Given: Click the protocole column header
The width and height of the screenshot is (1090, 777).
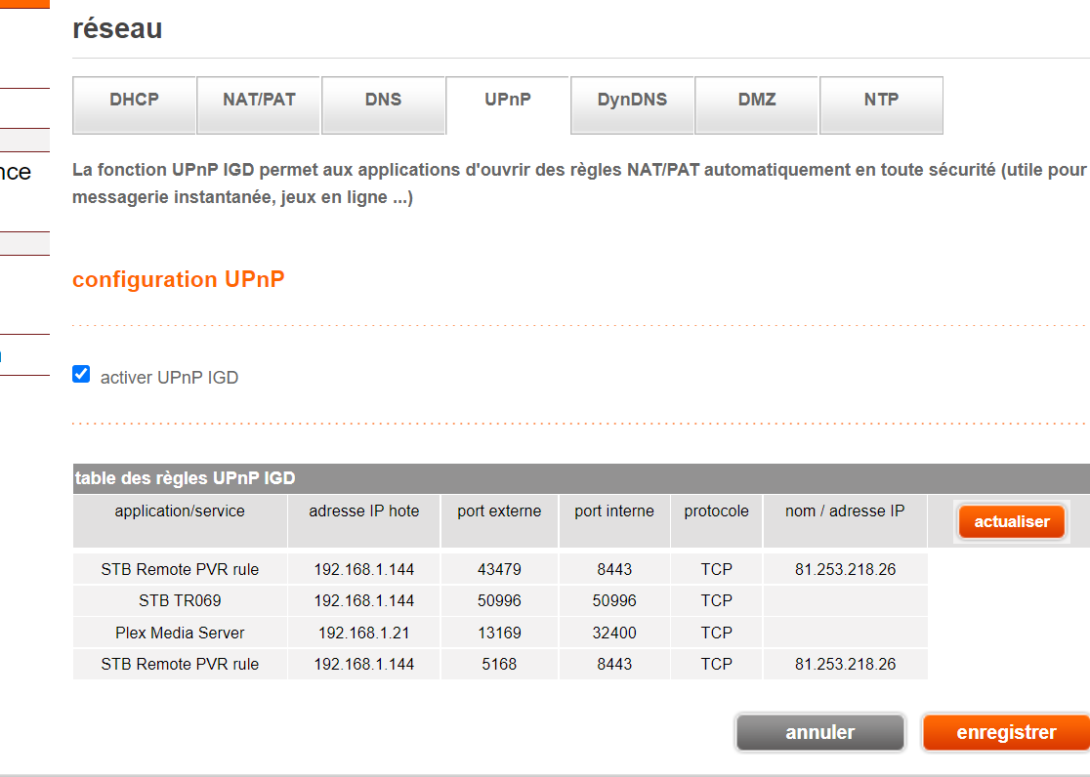Looking at the screenshot, I should (716, 511).
